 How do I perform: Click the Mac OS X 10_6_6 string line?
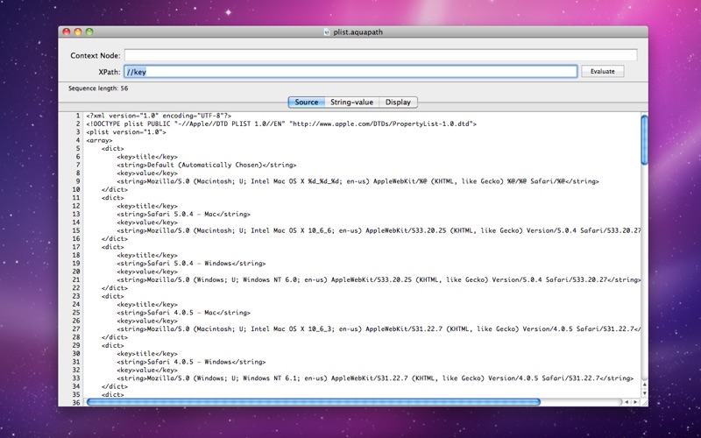click(x=379, y=230)
